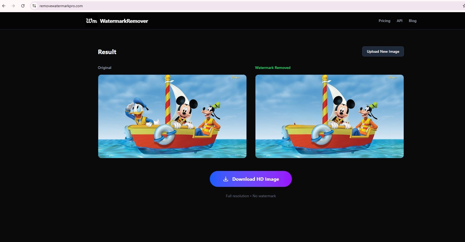The width and height of the screenshot is (465, 242).
Task: Click the bookmark star icon
Action: click(x=463, y=6)
